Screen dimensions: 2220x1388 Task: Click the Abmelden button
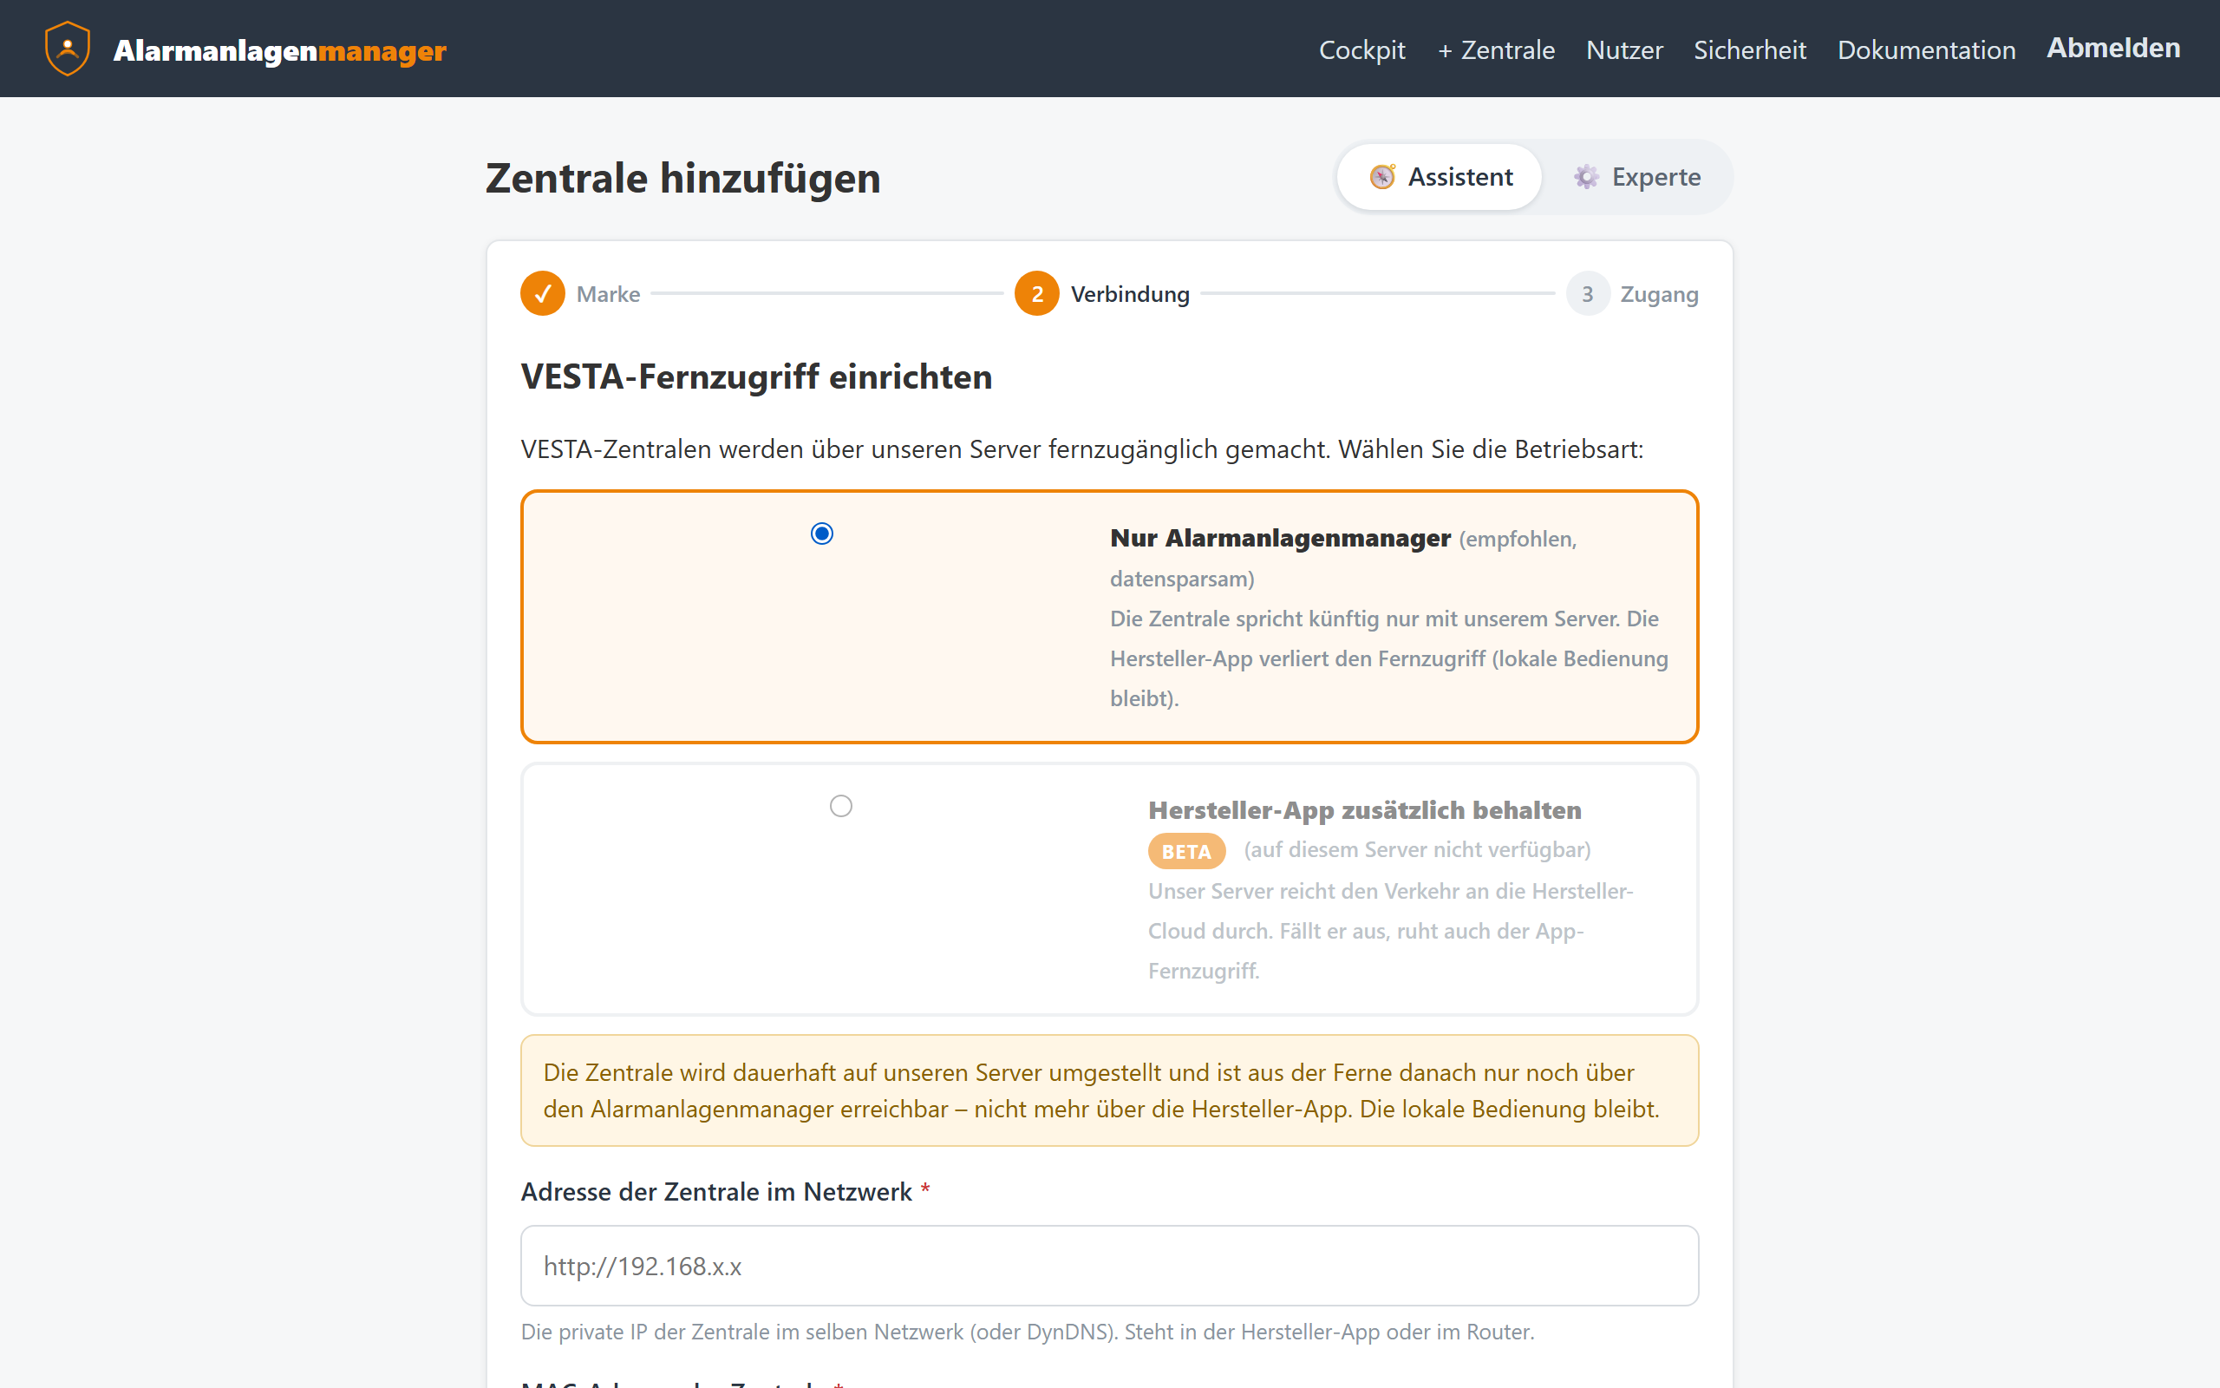coord(2113,48)
